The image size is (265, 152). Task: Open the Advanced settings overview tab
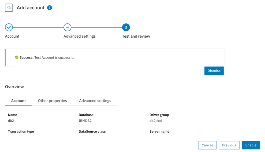point(95,101)
